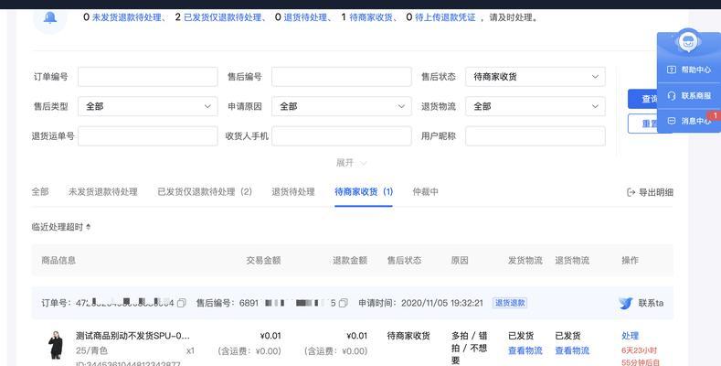Click the robot assistant avatar
Screen dimensions: 721x366
pos(688,42)
